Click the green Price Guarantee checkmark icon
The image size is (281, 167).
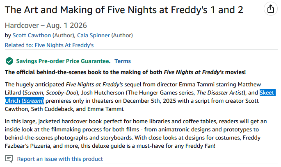tap(9, 61)
